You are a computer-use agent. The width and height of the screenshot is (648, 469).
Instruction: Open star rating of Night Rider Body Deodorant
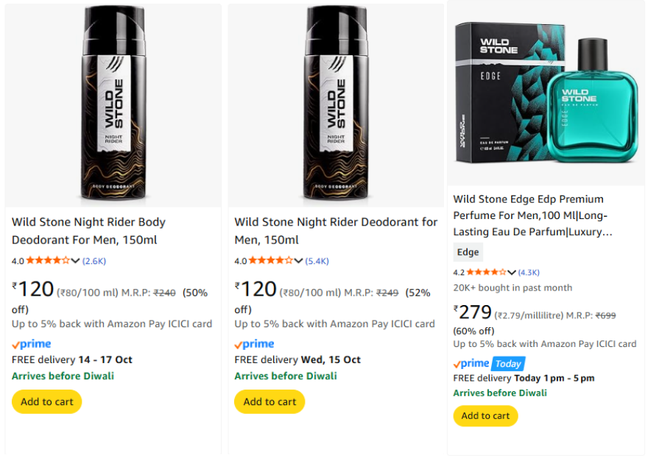click(48, 260)
